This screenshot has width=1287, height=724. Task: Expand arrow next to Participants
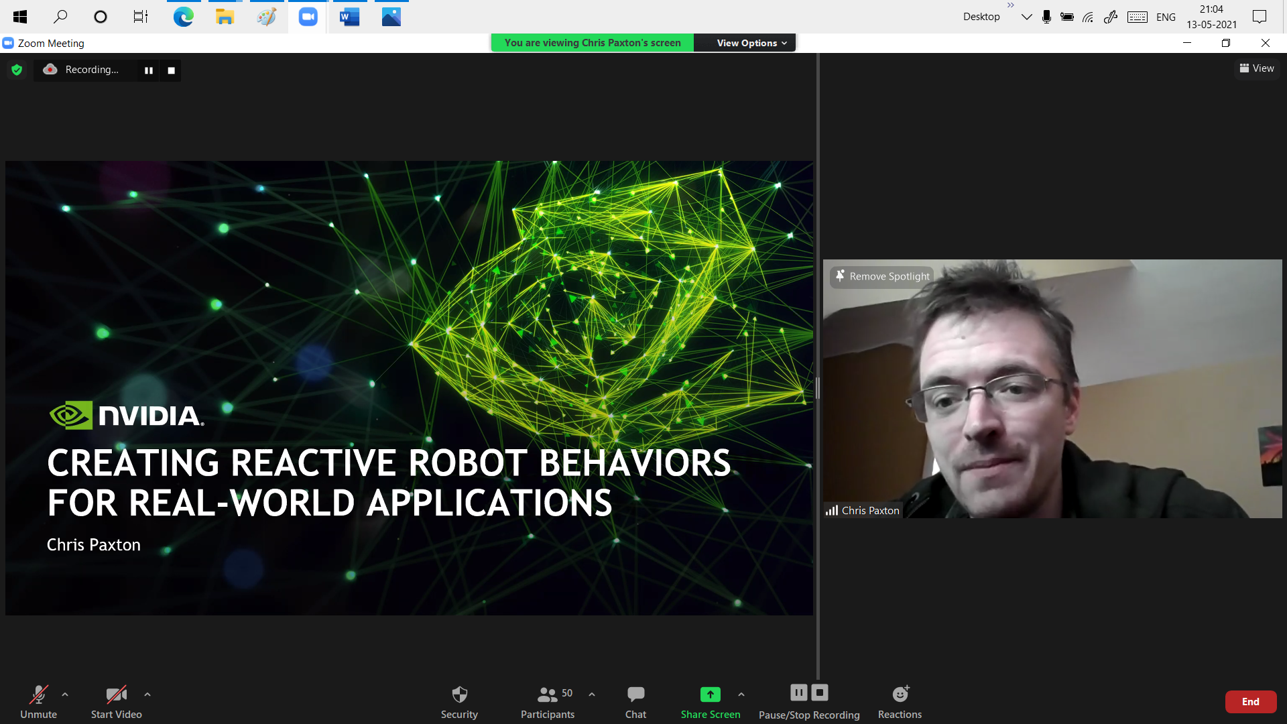point(592,695)
